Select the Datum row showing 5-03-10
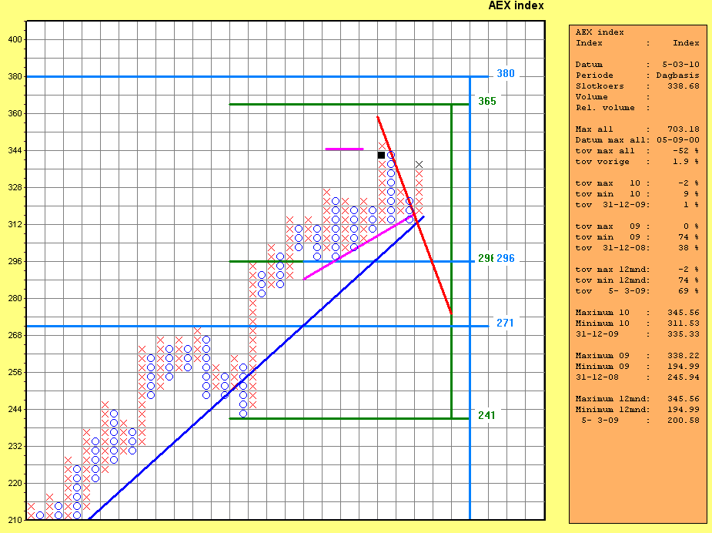Viewport: 712px width, 533px height. pos(637,65)
